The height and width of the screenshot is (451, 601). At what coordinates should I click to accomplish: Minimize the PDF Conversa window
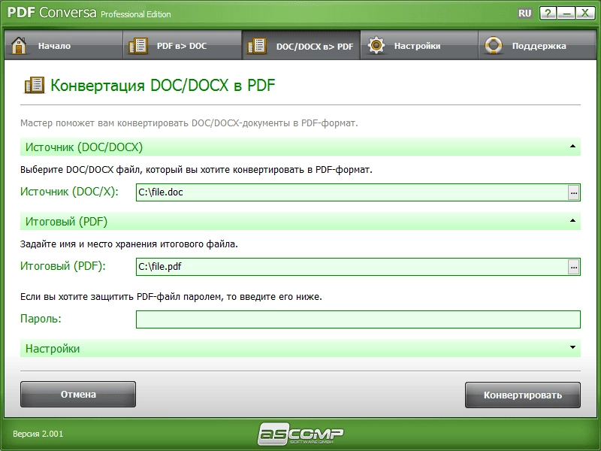[x=566, y=13]
